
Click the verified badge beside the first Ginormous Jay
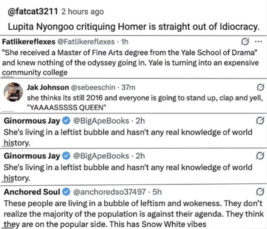tap(66, 121)
